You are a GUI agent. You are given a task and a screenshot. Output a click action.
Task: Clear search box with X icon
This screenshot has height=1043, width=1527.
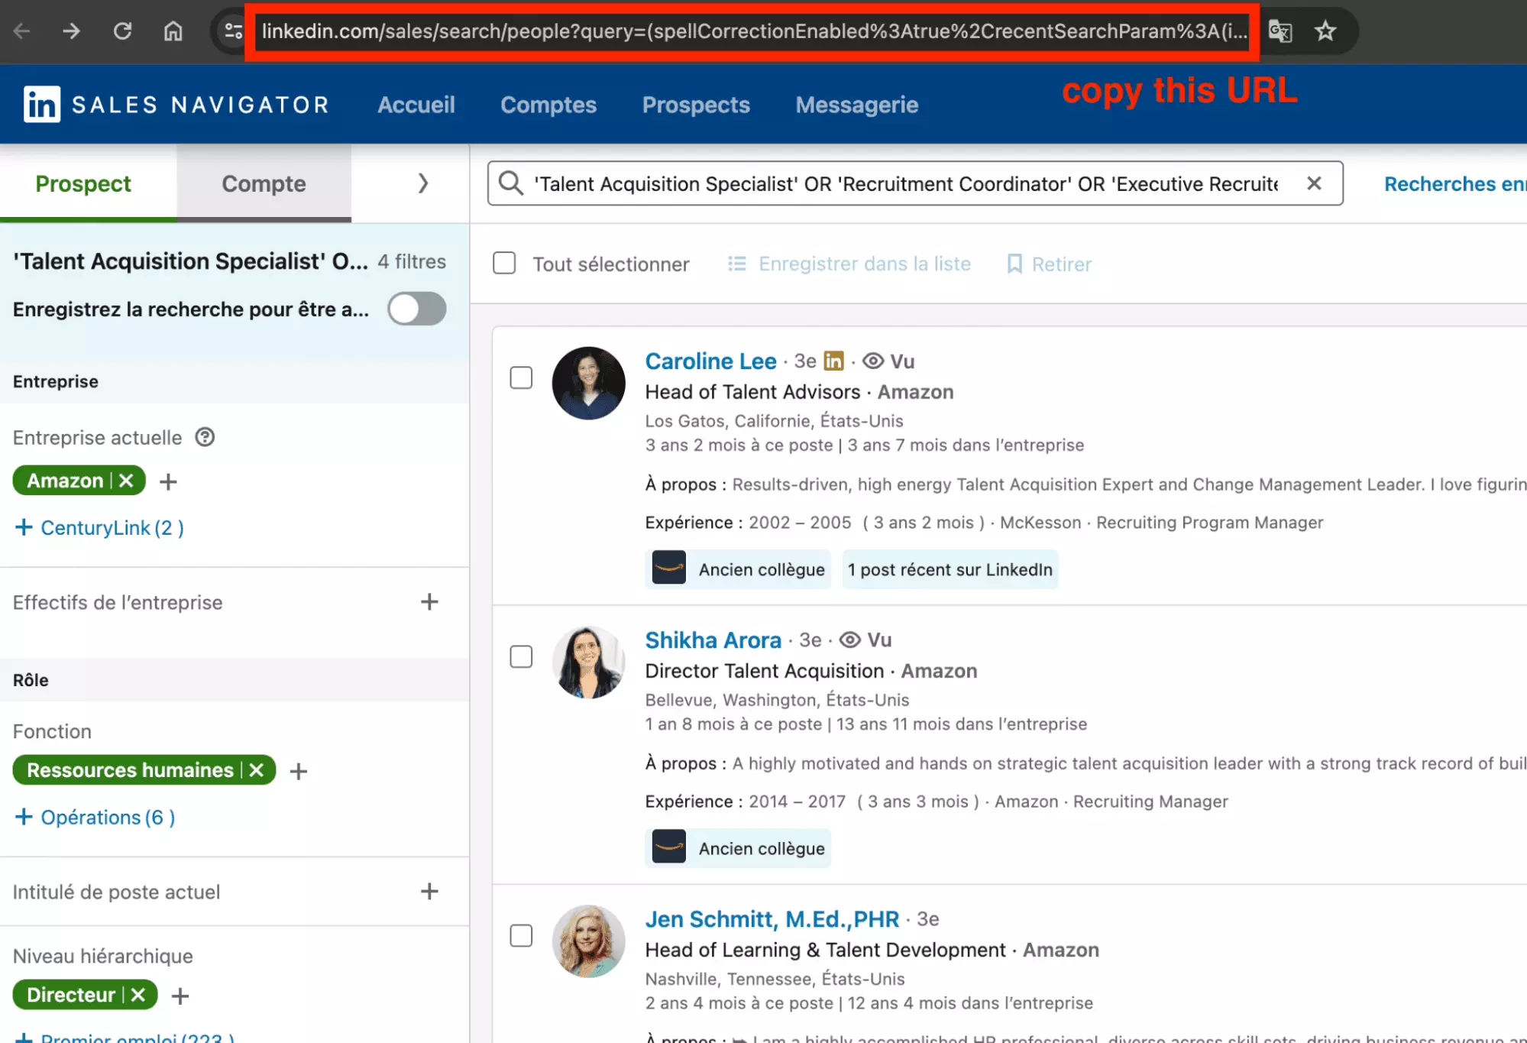(1314, 183)
